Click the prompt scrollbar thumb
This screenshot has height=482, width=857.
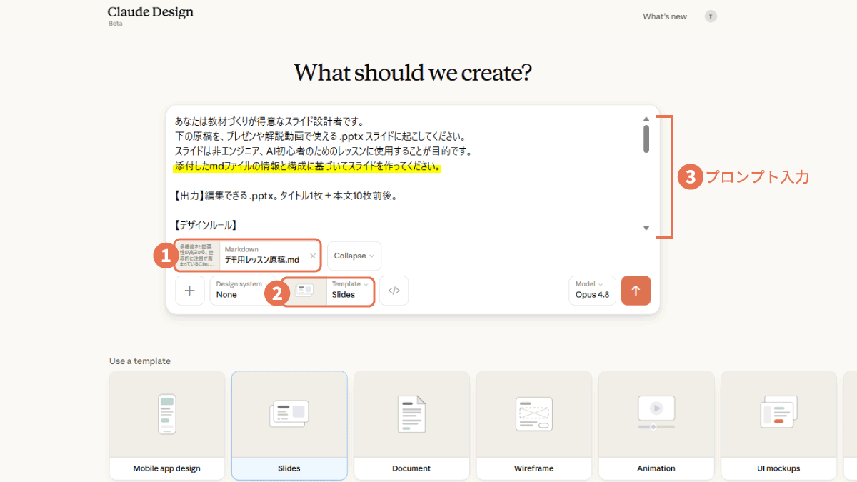click(x=646, y=139)
